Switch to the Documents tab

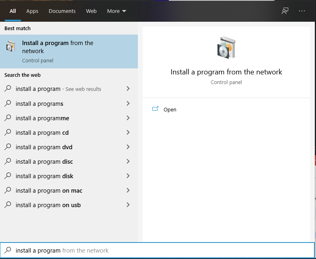(x=62, y=11)
